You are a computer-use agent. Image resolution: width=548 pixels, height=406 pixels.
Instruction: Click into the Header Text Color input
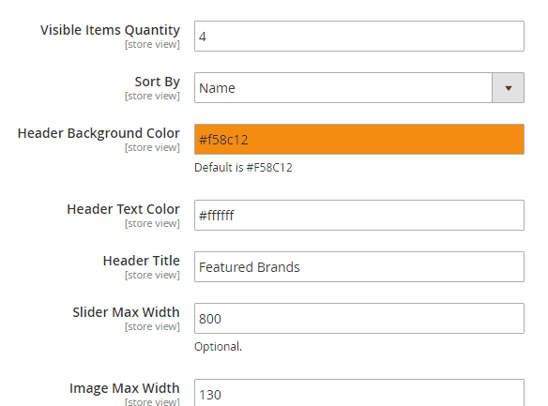(359, 216)
